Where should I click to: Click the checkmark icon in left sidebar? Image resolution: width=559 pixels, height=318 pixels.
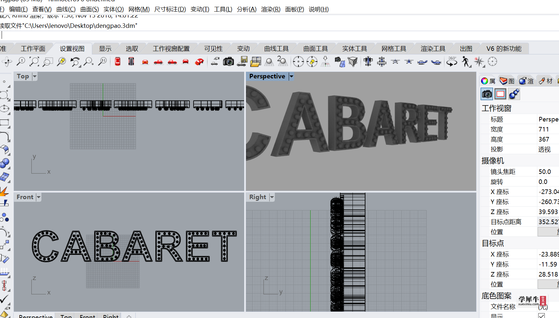(4, 299)
